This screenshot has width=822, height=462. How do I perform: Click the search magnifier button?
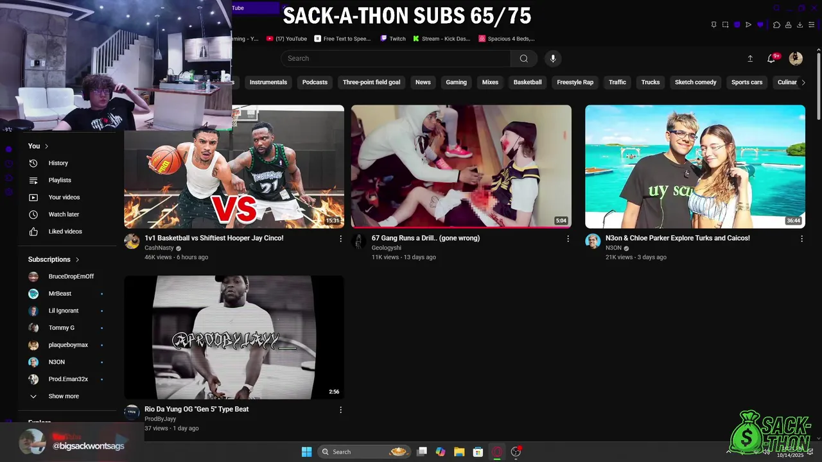pyautogui.click(x=524, y=58)
